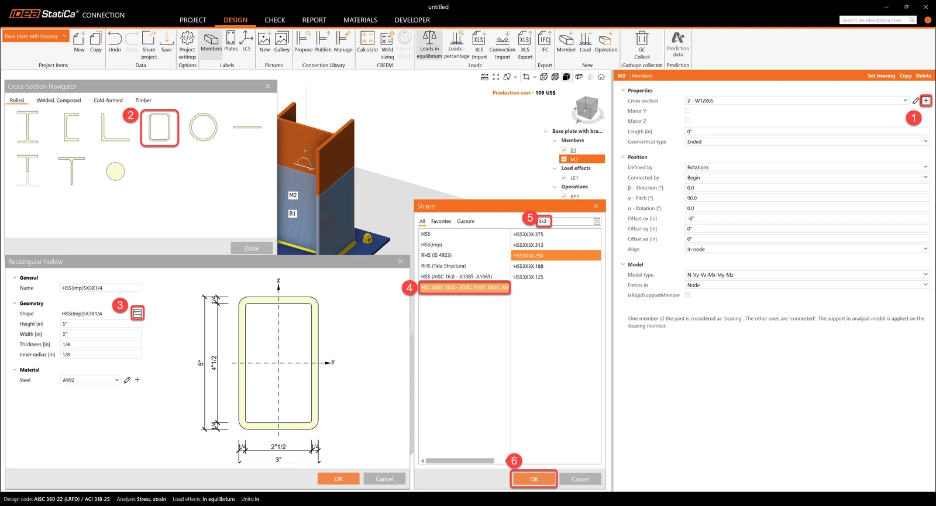Add a new Operation

(606, 42)
